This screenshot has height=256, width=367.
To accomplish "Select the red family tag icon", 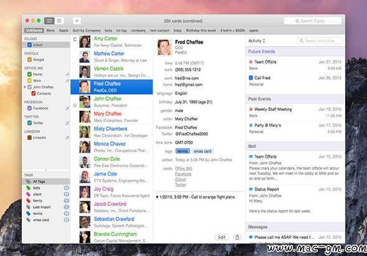I will 29,201.
